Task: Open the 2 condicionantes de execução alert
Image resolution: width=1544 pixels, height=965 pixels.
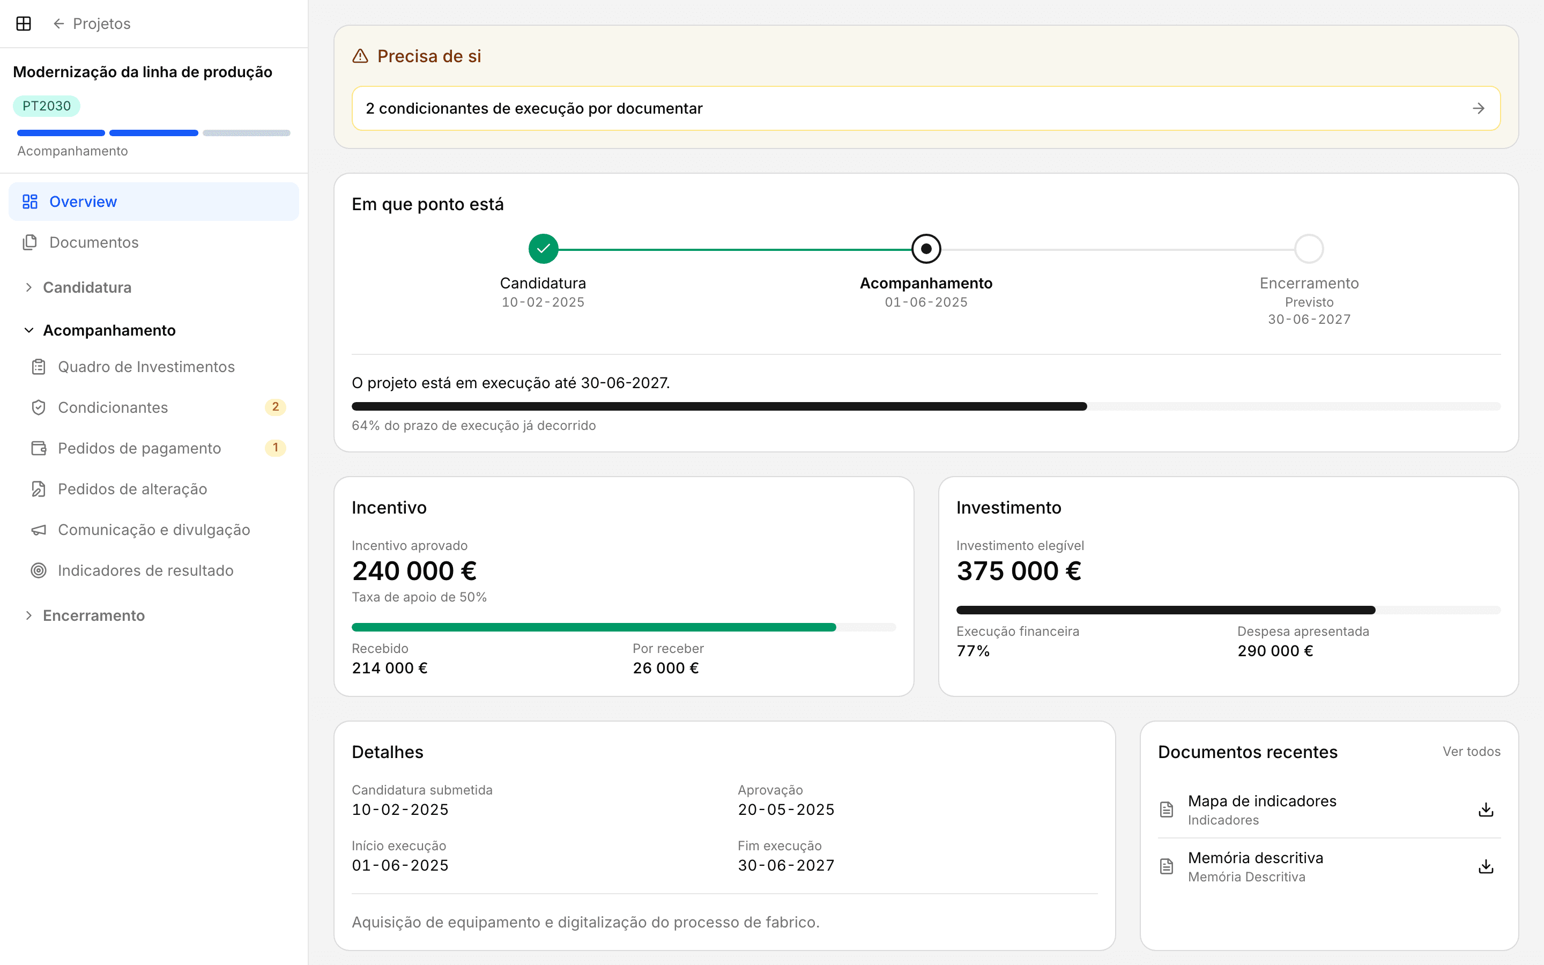Action: pyautogui.click(x=926, y=108)
